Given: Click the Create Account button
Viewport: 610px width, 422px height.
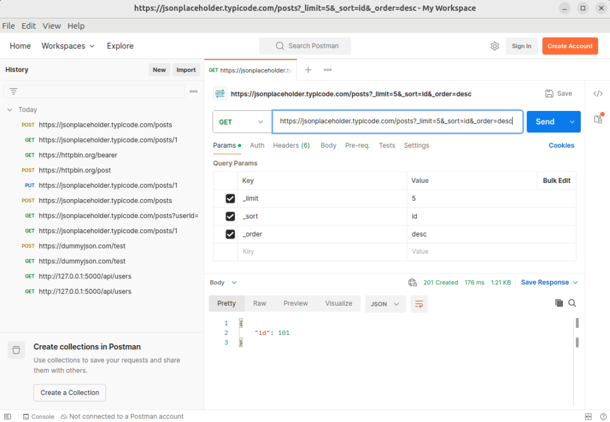Looking at the screenshot, I should pos(570,46).
